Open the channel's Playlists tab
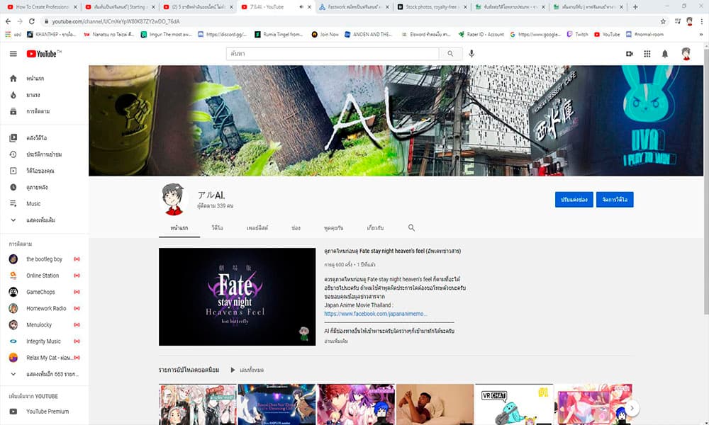The width and height of the screenshot is (709, 425). [x=257, y=228]
